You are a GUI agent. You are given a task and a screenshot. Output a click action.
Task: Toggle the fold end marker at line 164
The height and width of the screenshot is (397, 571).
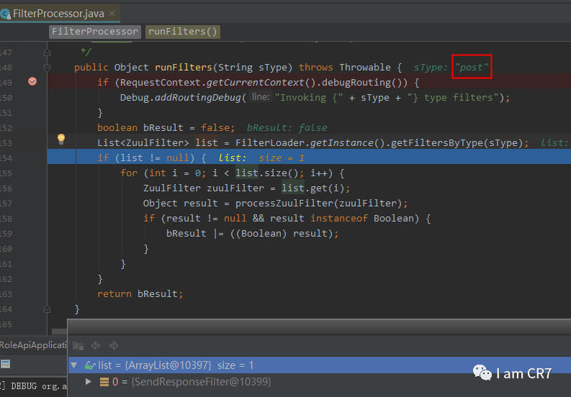pos(47,309)
